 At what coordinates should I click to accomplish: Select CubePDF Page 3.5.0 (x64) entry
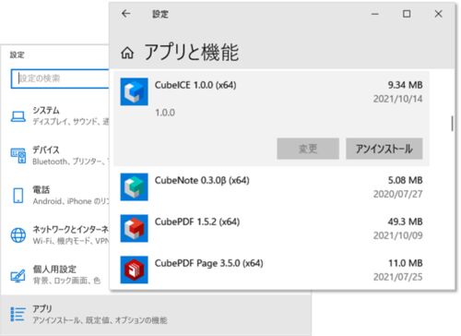[271, 270]
